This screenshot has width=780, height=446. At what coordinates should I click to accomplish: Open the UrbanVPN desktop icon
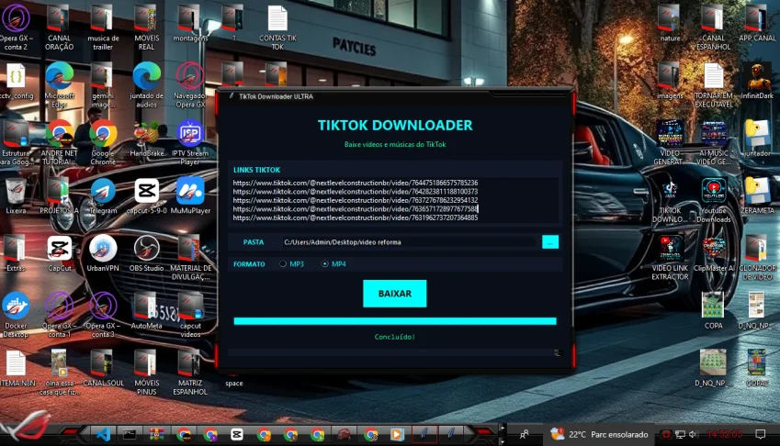(103, 254)
